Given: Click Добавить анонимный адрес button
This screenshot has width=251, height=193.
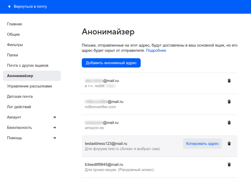Looking at the screenshot, I should 111,63.
